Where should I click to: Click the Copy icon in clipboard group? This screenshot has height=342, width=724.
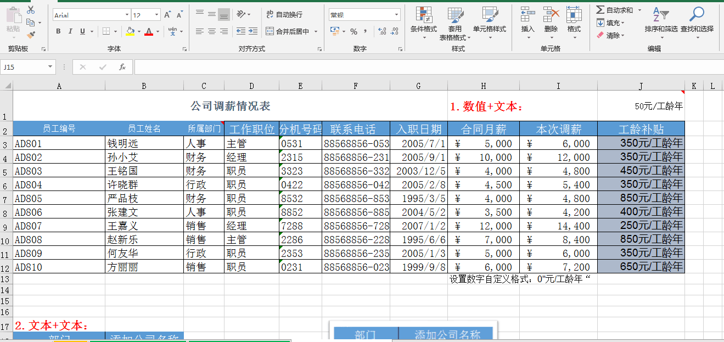click(30, 23)
